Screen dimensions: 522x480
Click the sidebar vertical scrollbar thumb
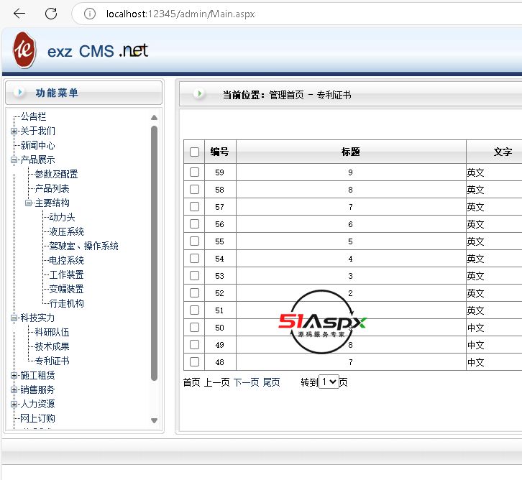click(x=154, y=251)
